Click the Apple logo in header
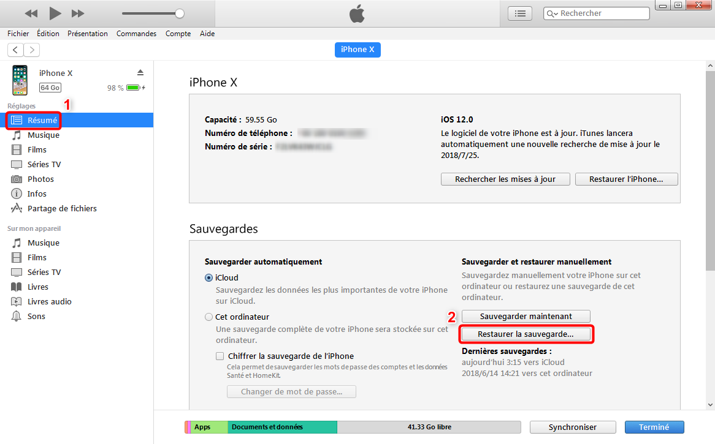This screenshot has height=444, width=715. pyautogui.click(x=357, y=13)
